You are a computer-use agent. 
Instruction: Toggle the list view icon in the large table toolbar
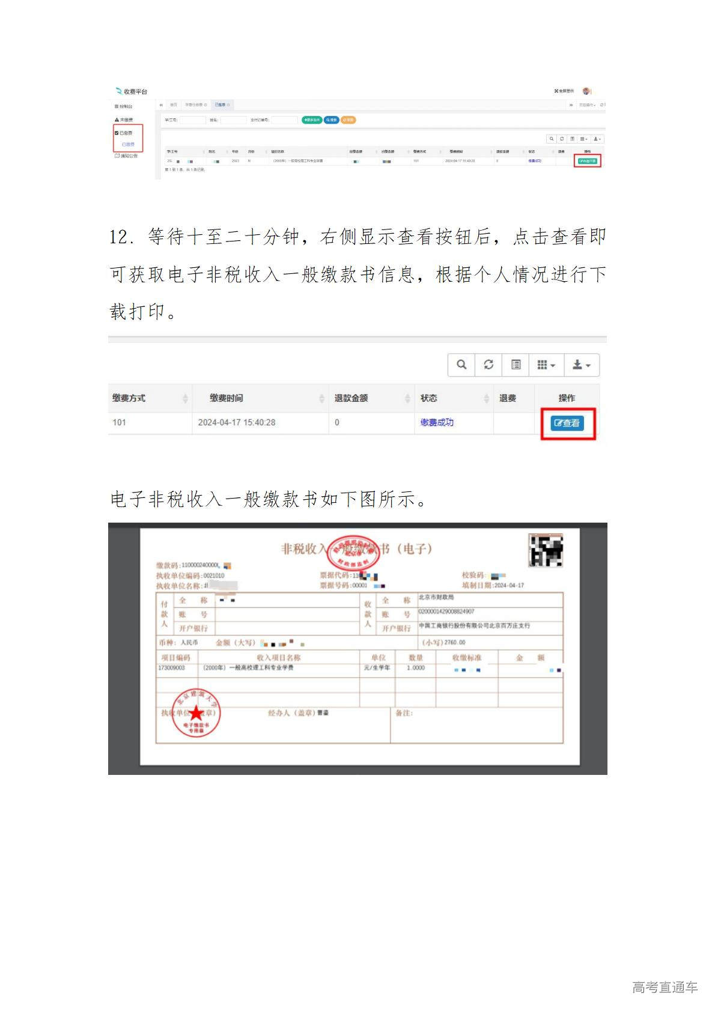[516, 365]
